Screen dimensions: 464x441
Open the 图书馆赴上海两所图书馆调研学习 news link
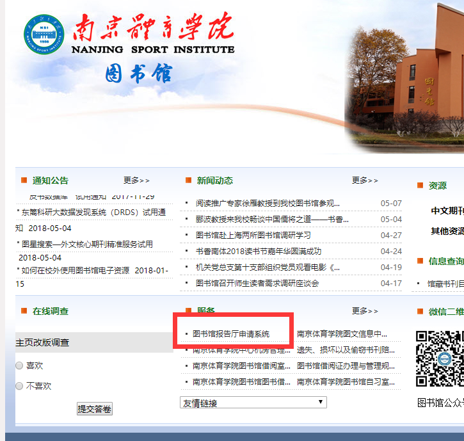[x=253, y=236]
